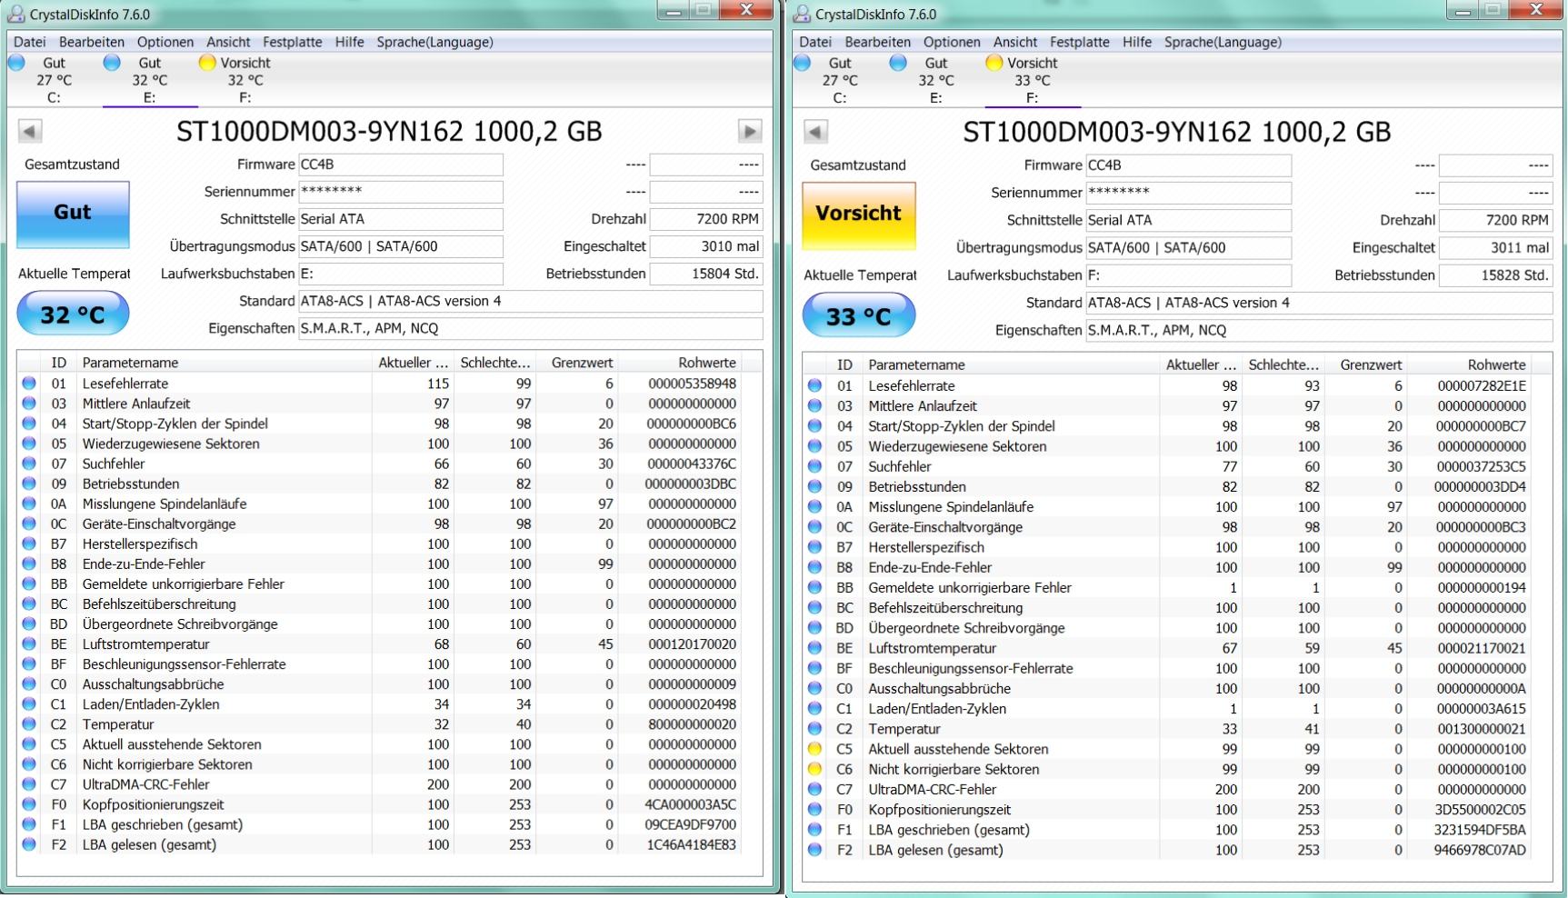
Task: Go to previous disk in left window
Action: 30,131
